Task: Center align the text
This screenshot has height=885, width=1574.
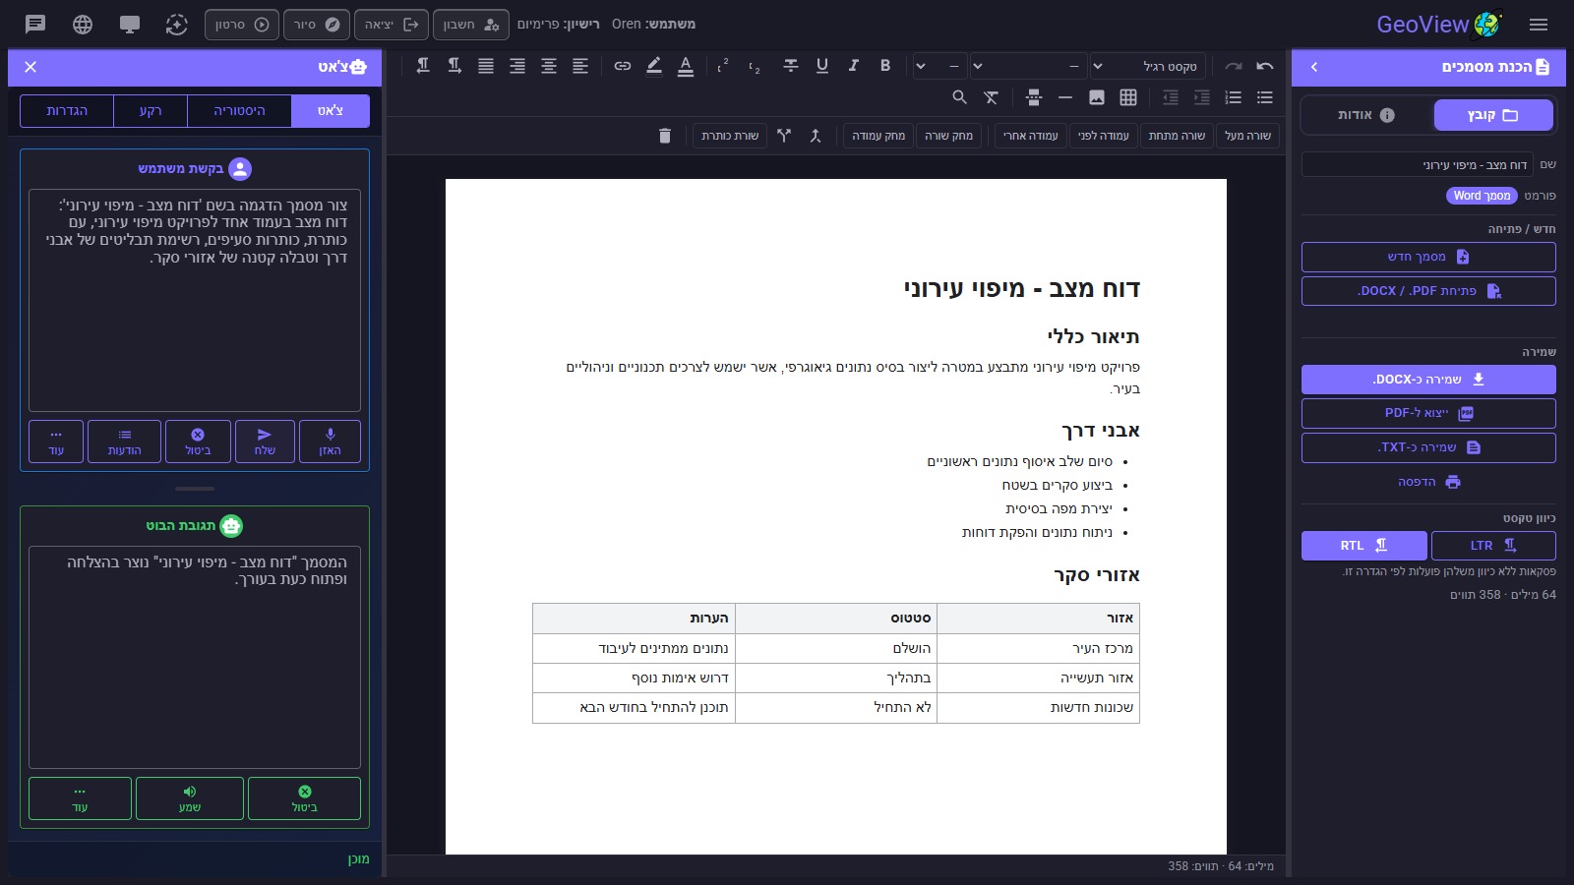Action: coord(549,66)
